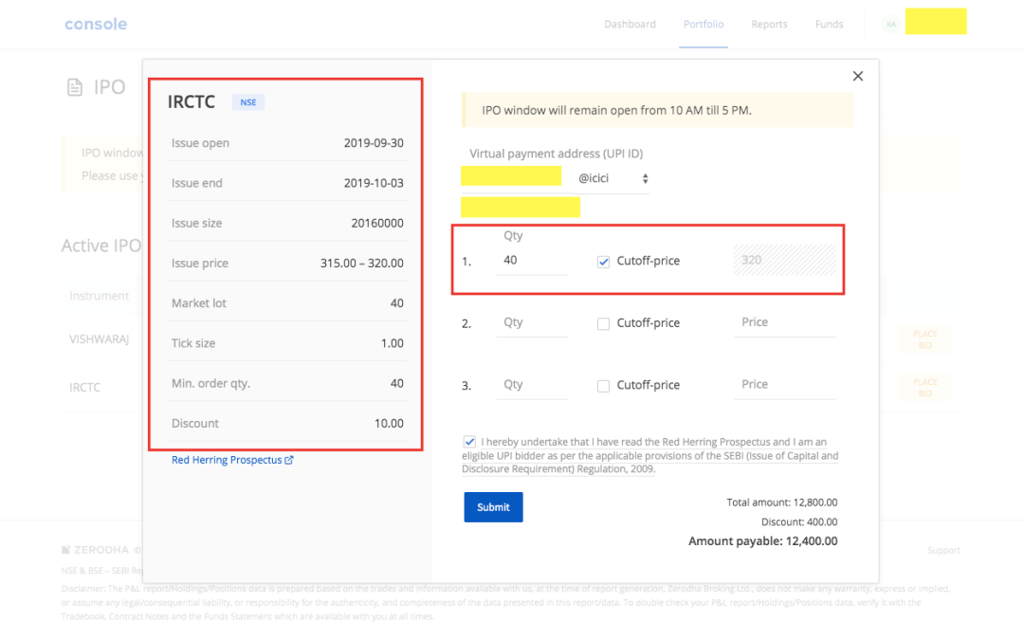1024x640 pixels.
Task: Open the Funds tab
Action: click(829, 24)
